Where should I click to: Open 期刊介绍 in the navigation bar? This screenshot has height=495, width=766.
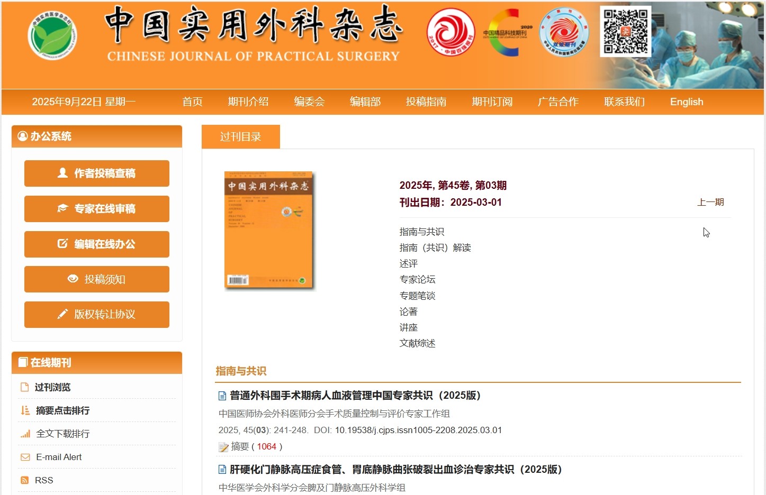point(248,102)
